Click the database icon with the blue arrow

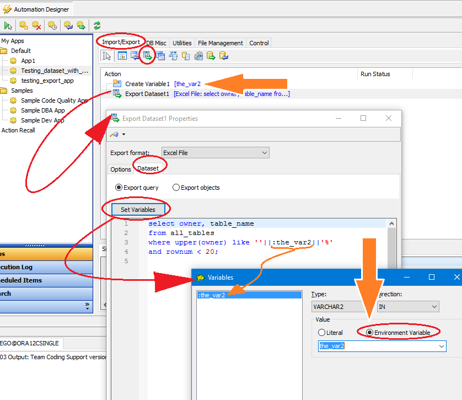click(x=224, y=55)
